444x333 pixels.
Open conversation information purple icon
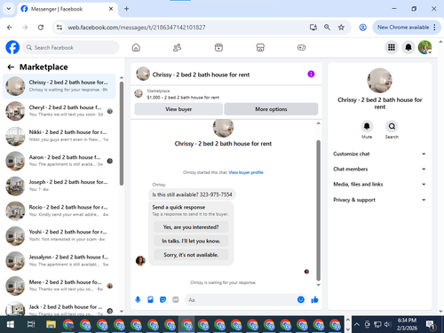[x=311, y=74]
